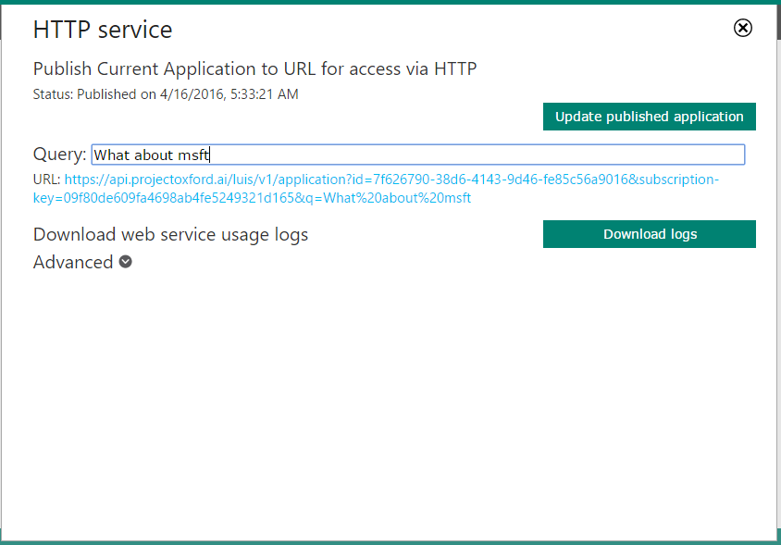Click Update published application button

(649, 117)
